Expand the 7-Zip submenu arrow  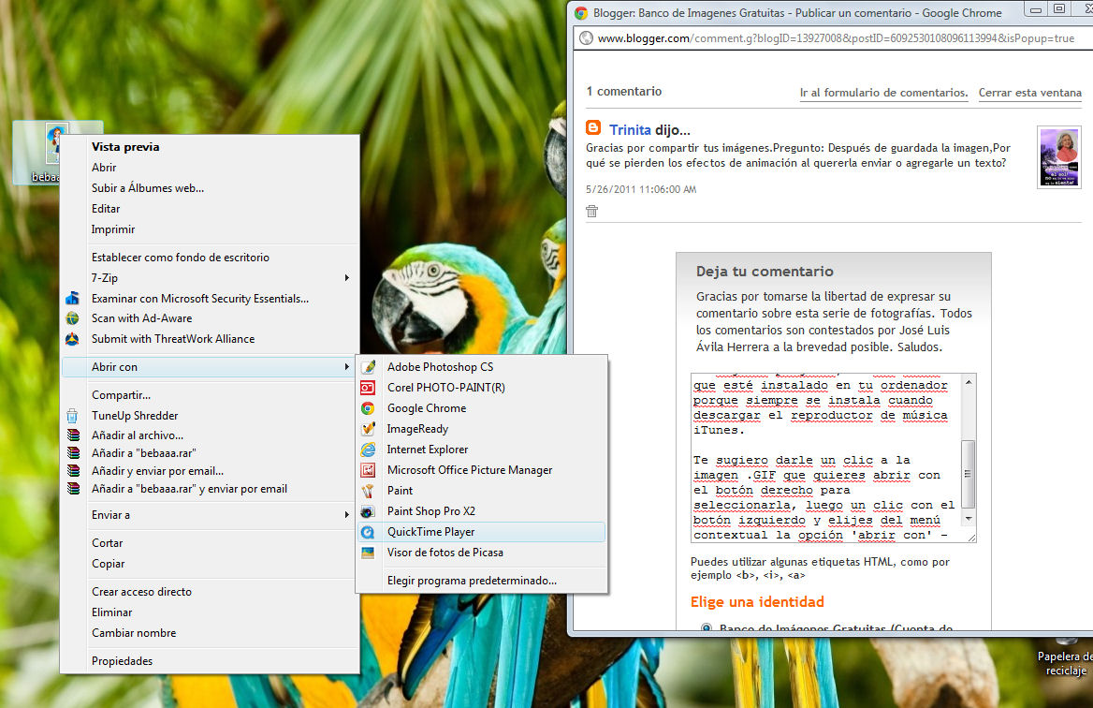(x=346, y=277)
